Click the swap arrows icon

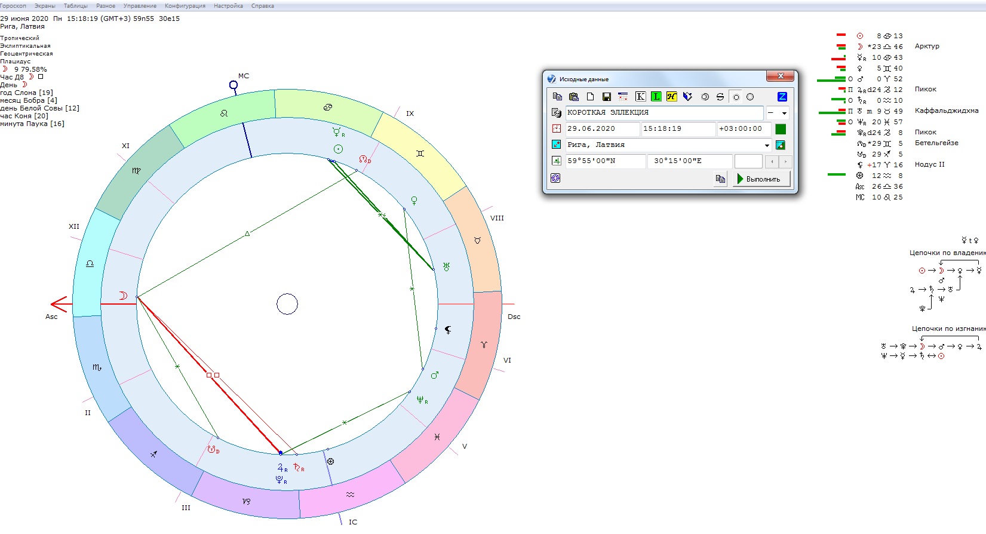(x=720, y=97)
